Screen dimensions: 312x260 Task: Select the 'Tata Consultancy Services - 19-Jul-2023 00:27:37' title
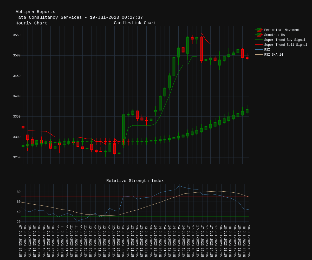(x=79, y=17)
